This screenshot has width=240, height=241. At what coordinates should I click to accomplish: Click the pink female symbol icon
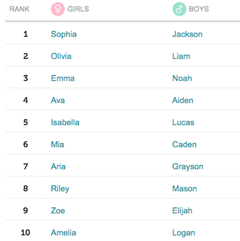(58, 9)
